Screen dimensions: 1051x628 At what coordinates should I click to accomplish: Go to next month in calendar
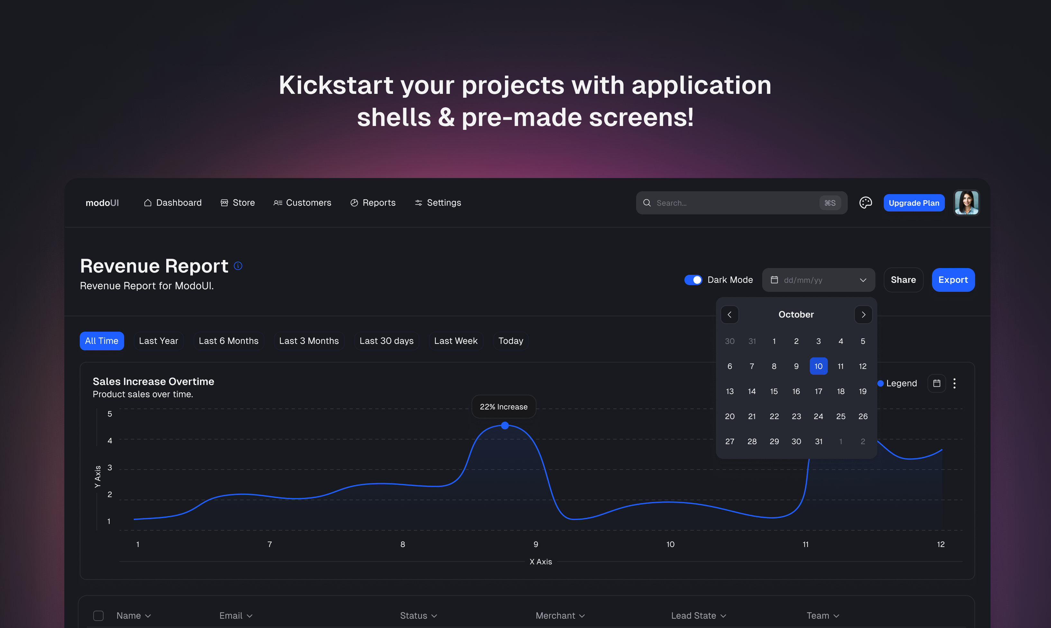click(863, 314)
